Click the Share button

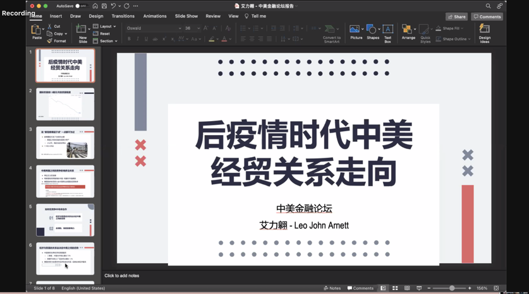tap(456, 17)
